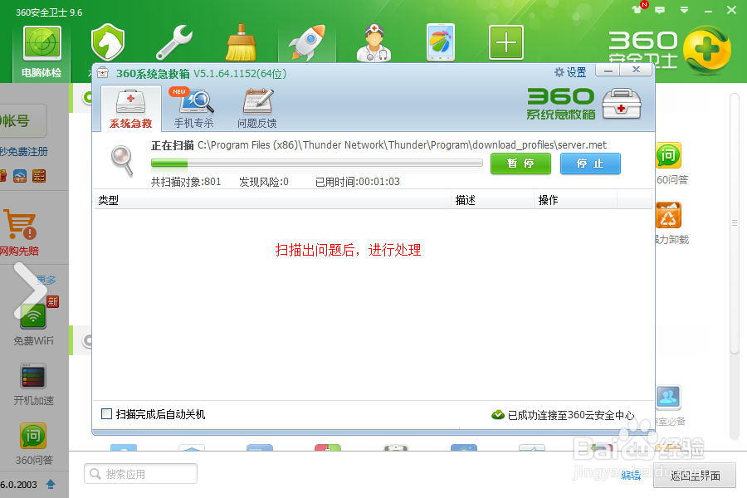Open the broom cleanup icon
The width and height of the screenshot is (747, 498).
tap(241, 42)
